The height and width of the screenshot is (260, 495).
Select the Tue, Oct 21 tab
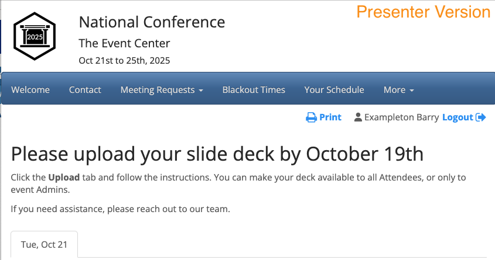click(44, 245)
